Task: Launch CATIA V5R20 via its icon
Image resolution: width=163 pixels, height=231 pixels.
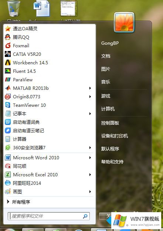Action: click(x=8, y=54)
